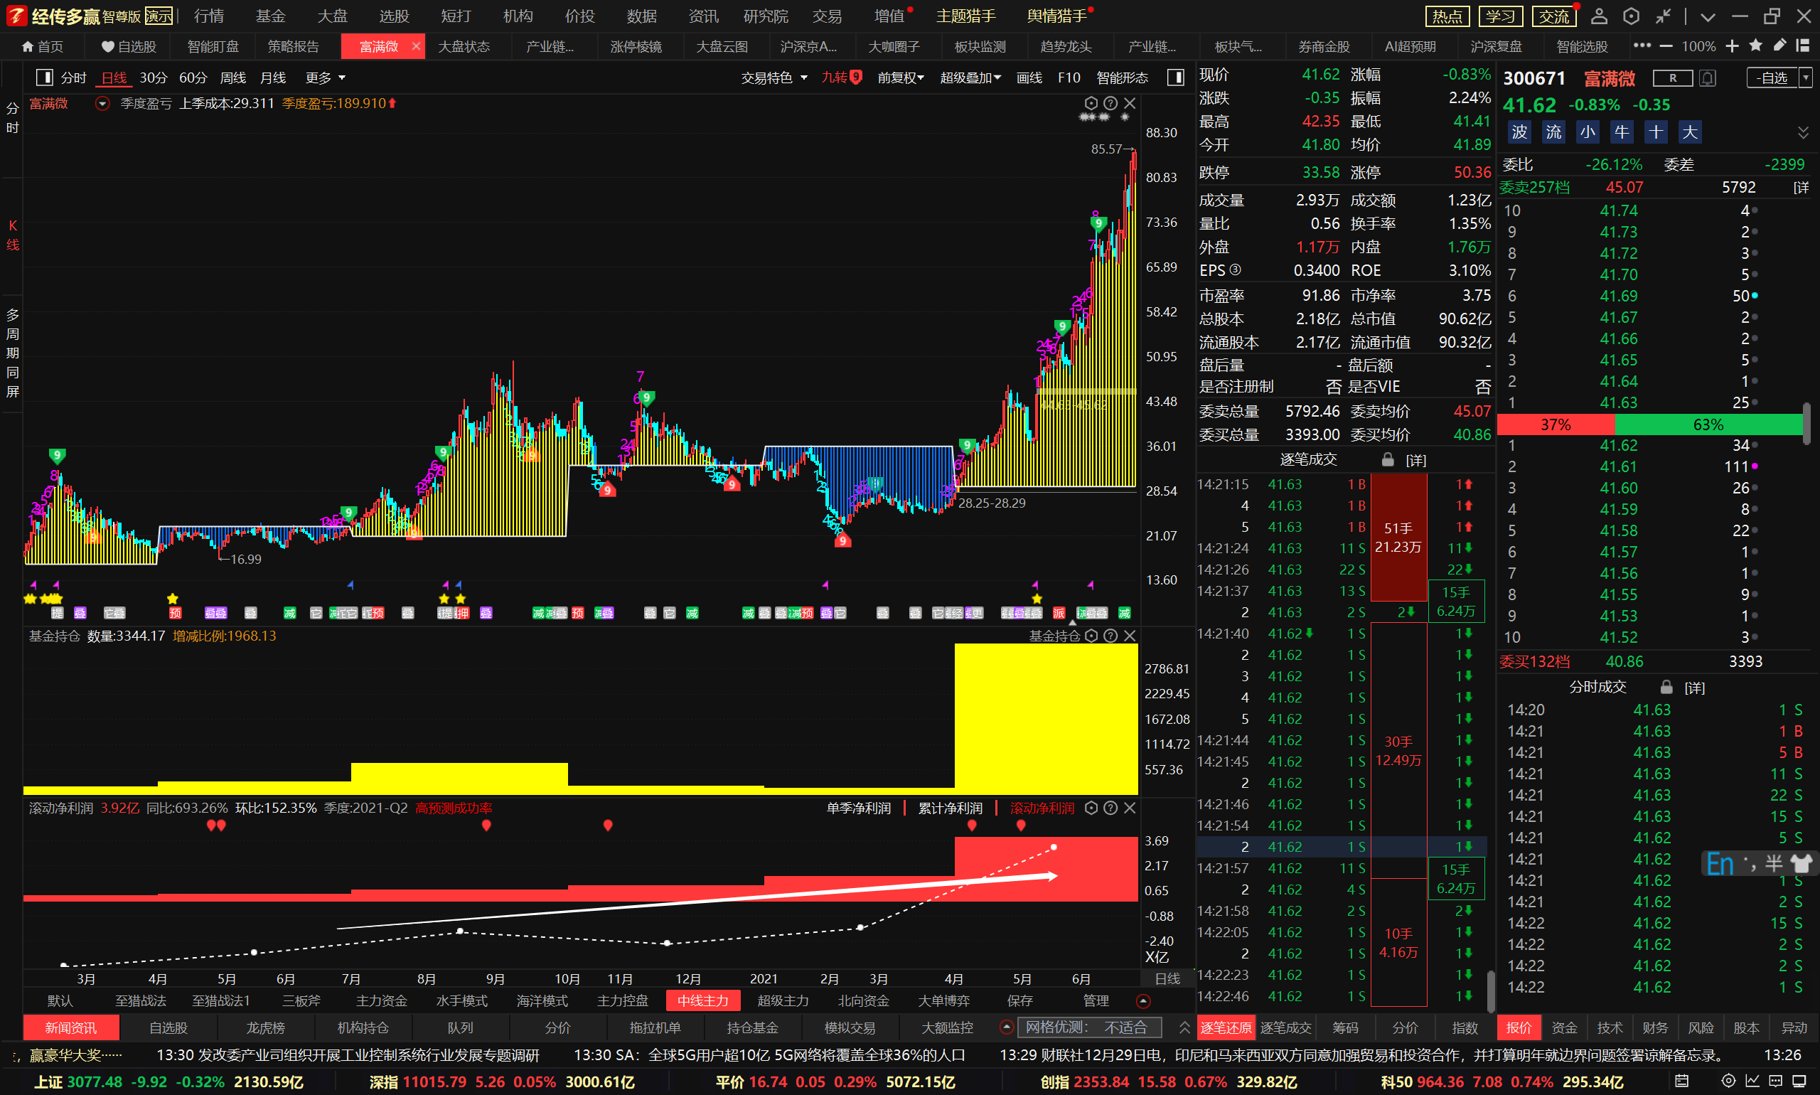Image resolution: width=1820 pixels, height=1095 pixels.
Task: Open the 超级叠加 dropdown
Action: coord(970,78)
